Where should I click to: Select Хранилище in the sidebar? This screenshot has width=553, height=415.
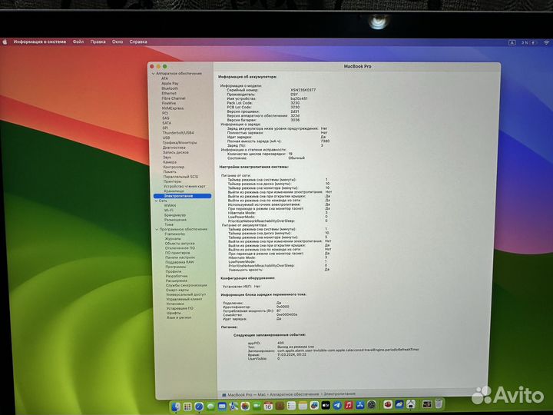coord(174,191)
